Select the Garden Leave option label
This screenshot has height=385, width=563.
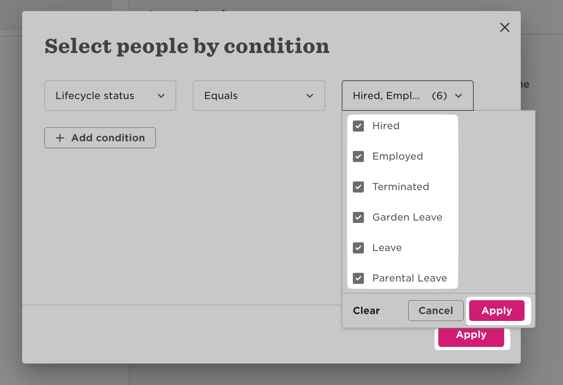pyautogui.click(x=407, y=217)
